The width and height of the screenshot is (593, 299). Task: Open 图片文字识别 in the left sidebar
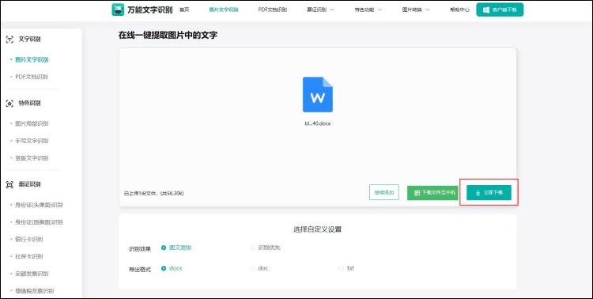coord(32,60)
